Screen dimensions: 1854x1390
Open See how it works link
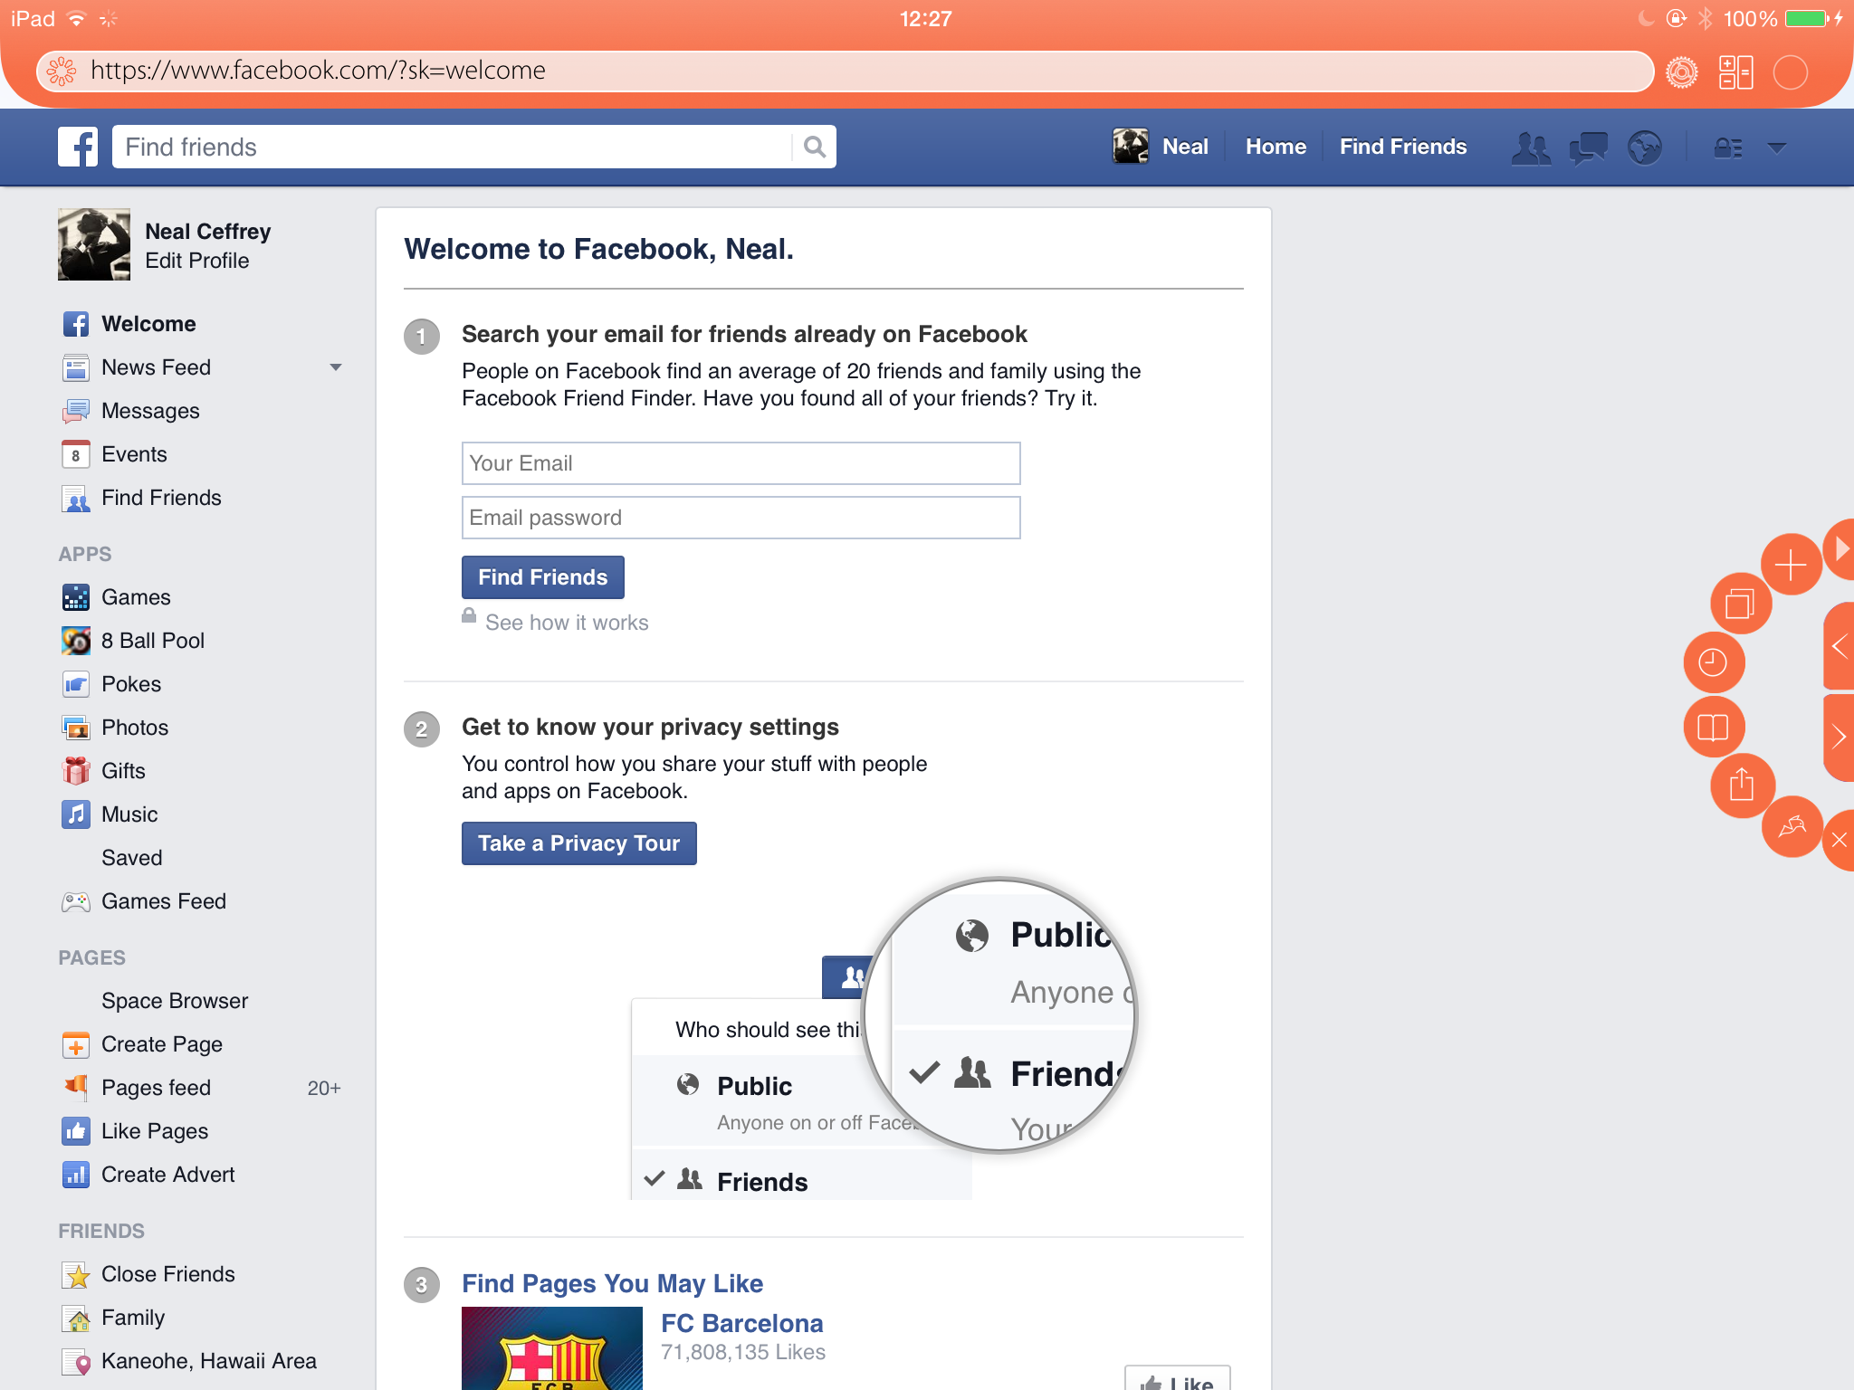567,623
